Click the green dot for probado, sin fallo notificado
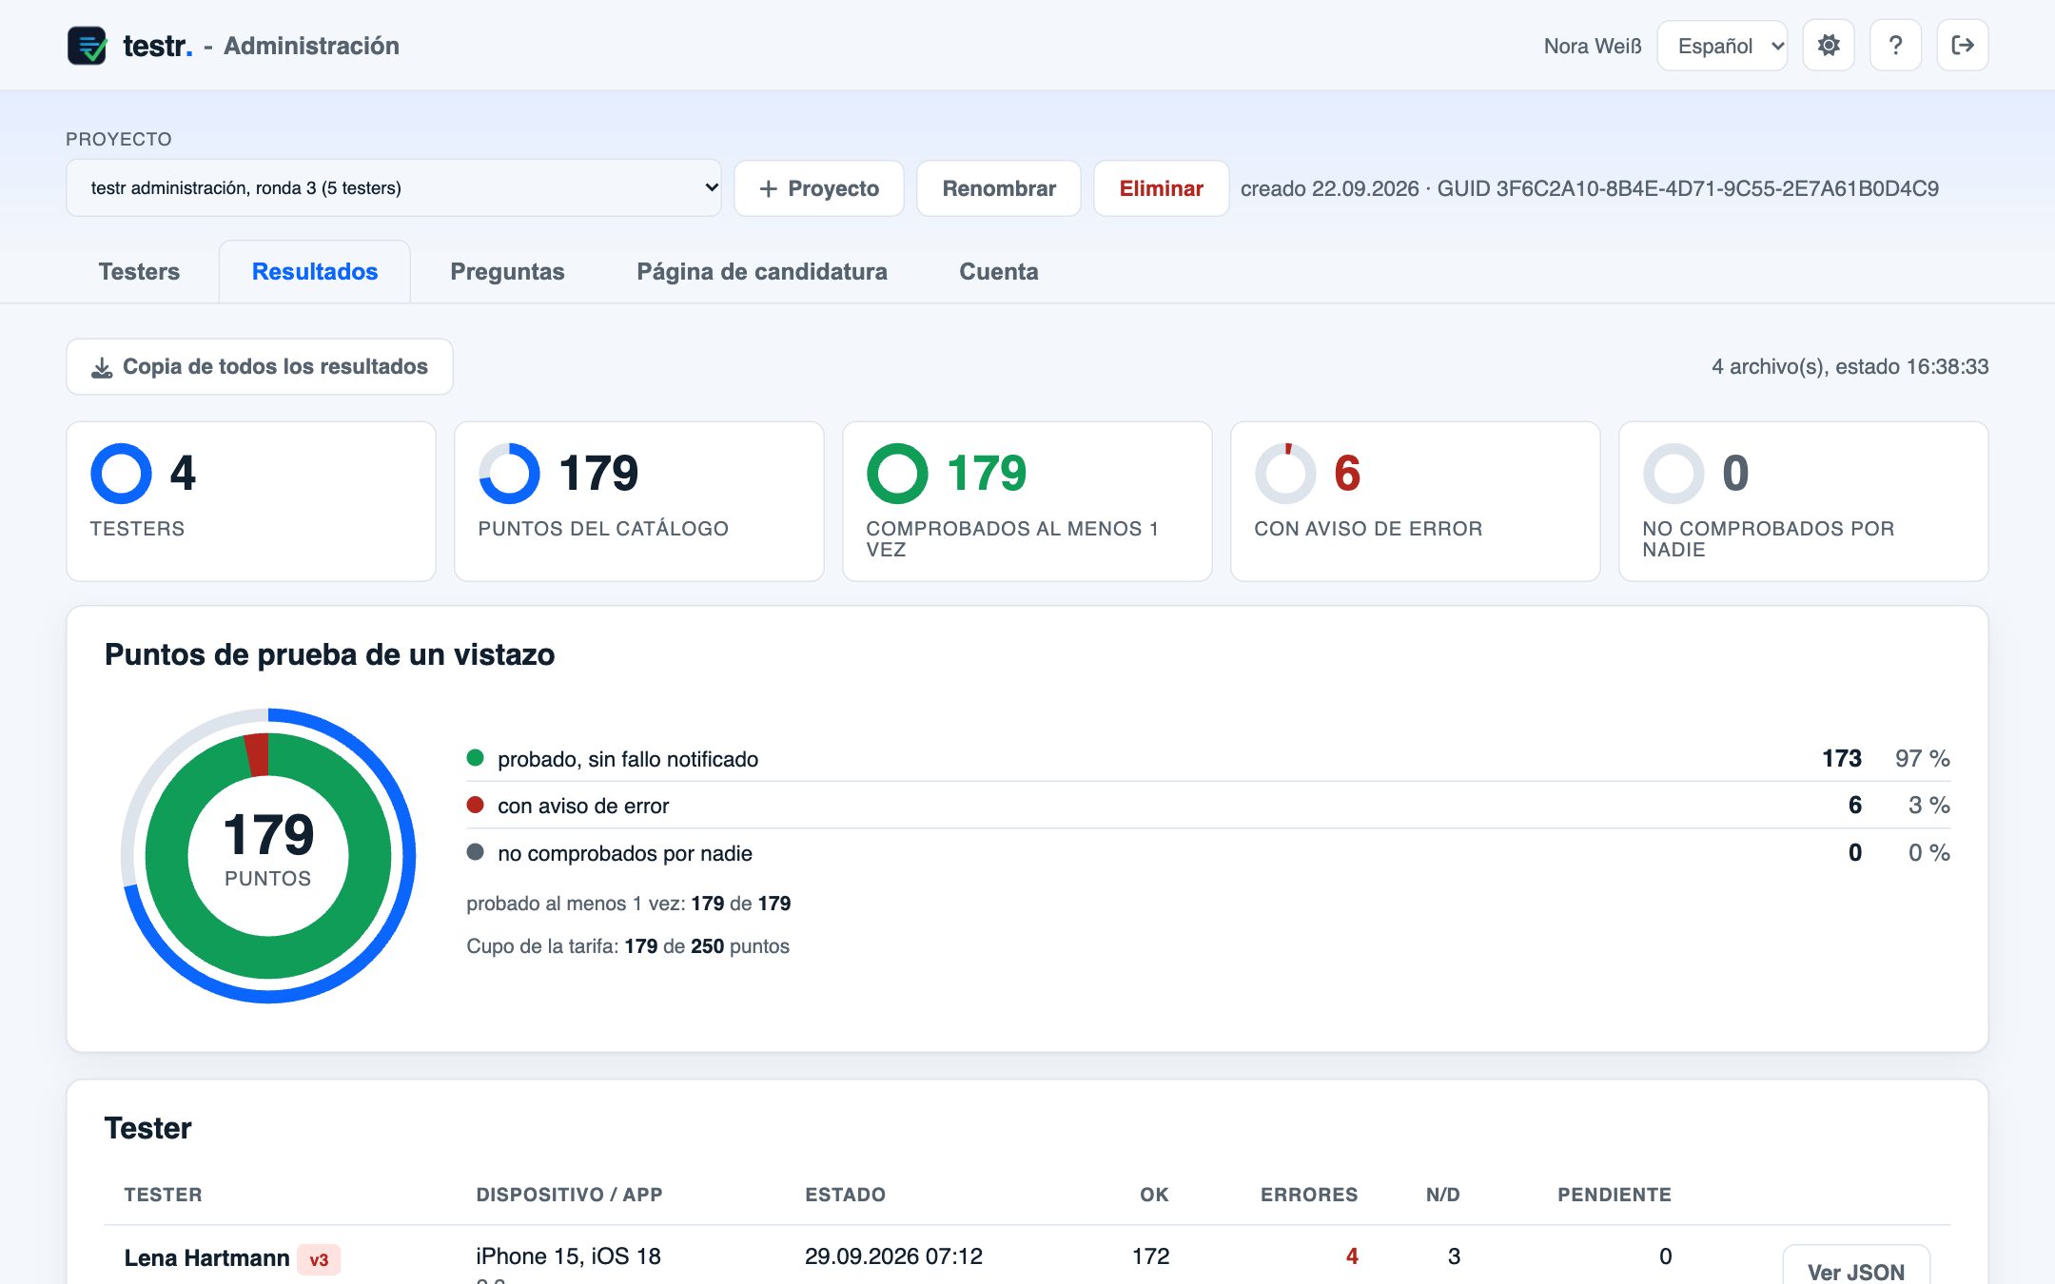Screen dimensions: 2055x1284 tap(476, 758)
